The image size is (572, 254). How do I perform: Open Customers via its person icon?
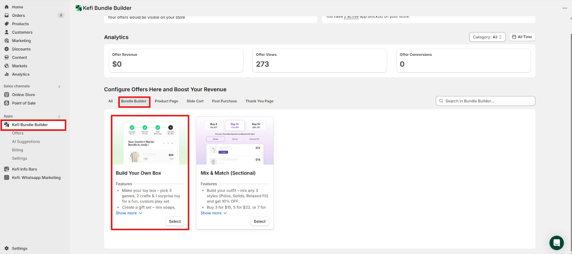[x=6, y=32]
